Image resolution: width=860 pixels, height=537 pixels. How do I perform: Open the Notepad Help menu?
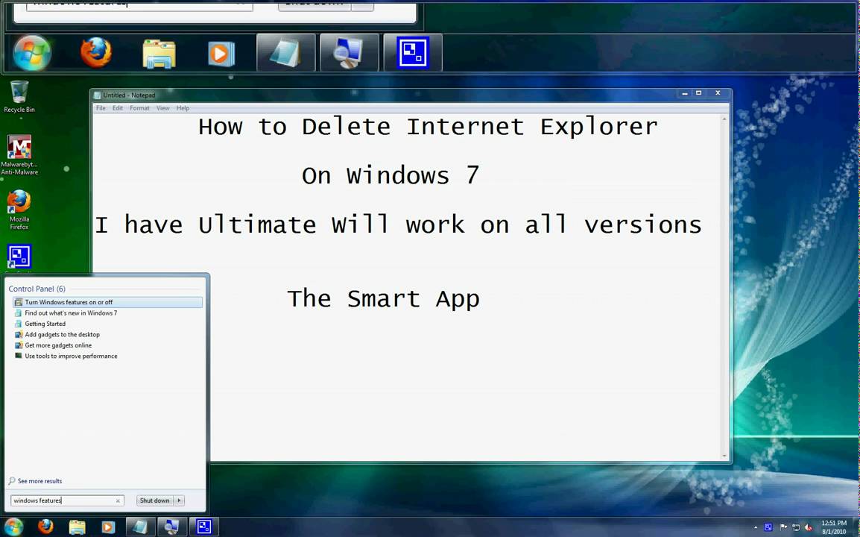(x=183, y=108)
